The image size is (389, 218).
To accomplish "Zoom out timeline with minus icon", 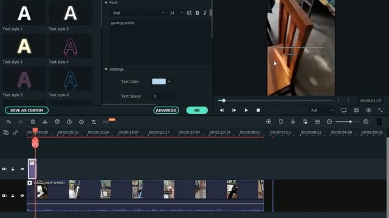I will coord(329,122).
